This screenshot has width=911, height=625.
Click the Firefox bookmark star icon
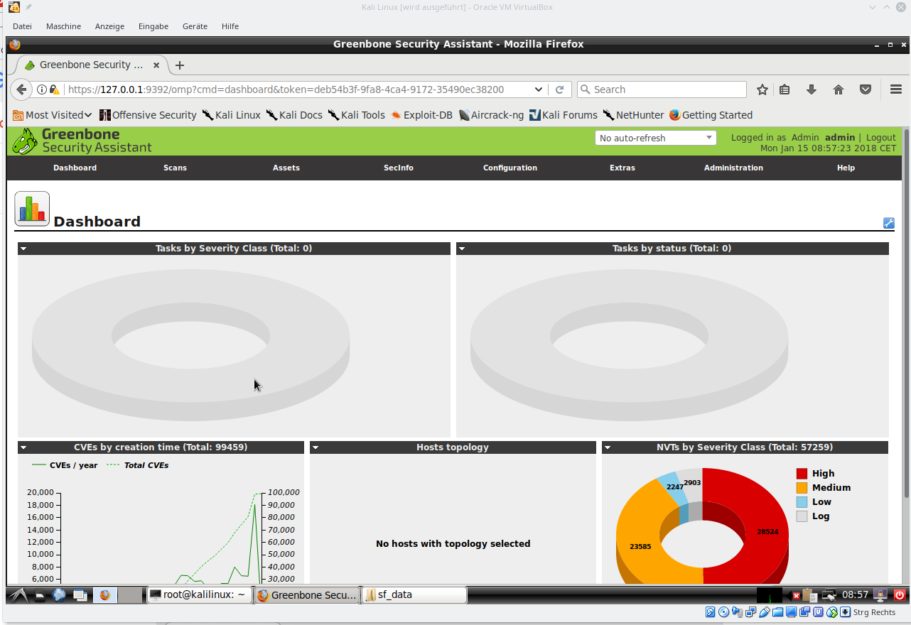(x=762, y=89)
